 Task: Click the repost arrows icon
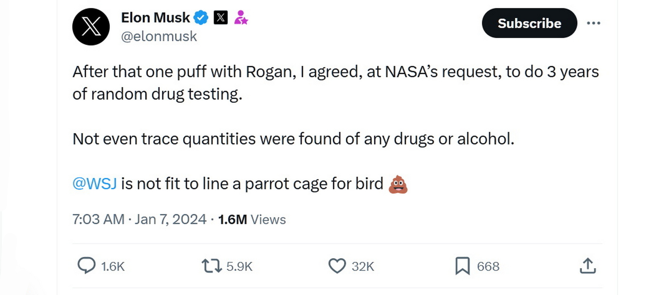pyautogui.click(x=212, y=266)
